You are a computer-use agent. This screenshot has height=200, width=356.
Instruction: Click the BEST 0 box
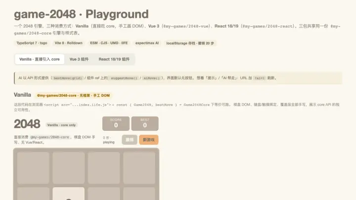pos(145,123)
